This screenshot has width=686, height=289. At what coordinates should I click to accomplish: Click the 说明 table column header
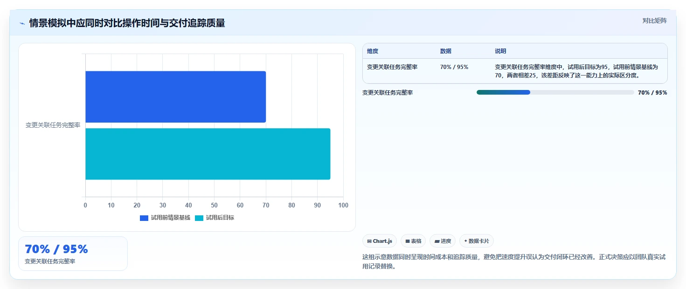[x=500, y=51]
